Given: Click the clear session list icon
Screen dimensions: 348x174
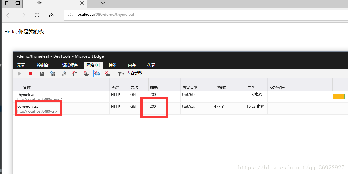Looking at the screenshot, I should (x=108, y=74).
